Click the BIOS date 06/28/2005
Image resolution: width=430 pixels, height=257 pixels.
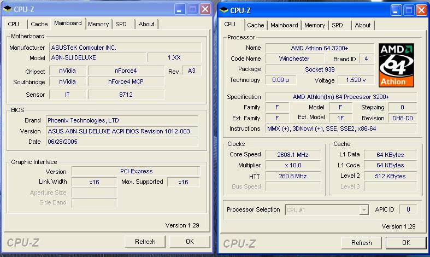click(122, 142)
